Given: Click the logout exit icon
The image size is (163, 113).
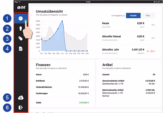Looking at the screenshot, I should [21, 108].
